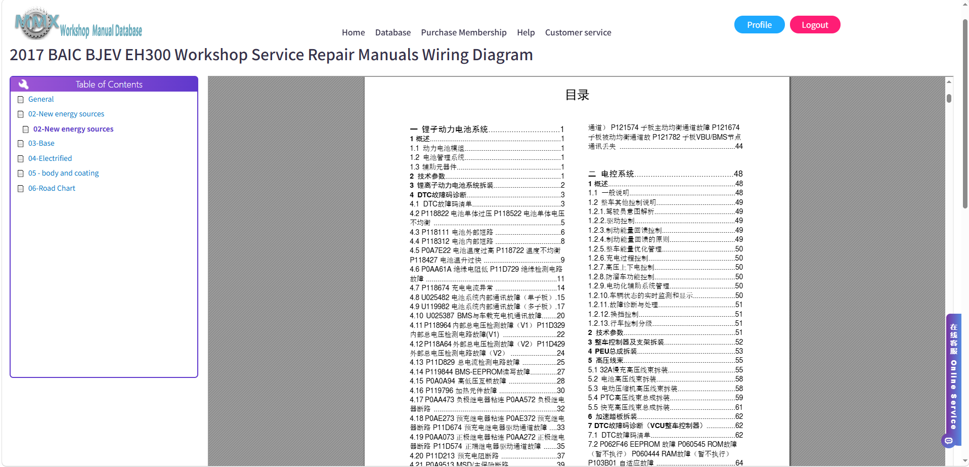
Task: Open Purchase Membership page
Action: [464, 32]
